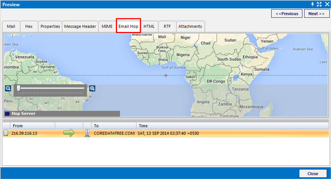Click Mozambique on the map

click(251, 107)
